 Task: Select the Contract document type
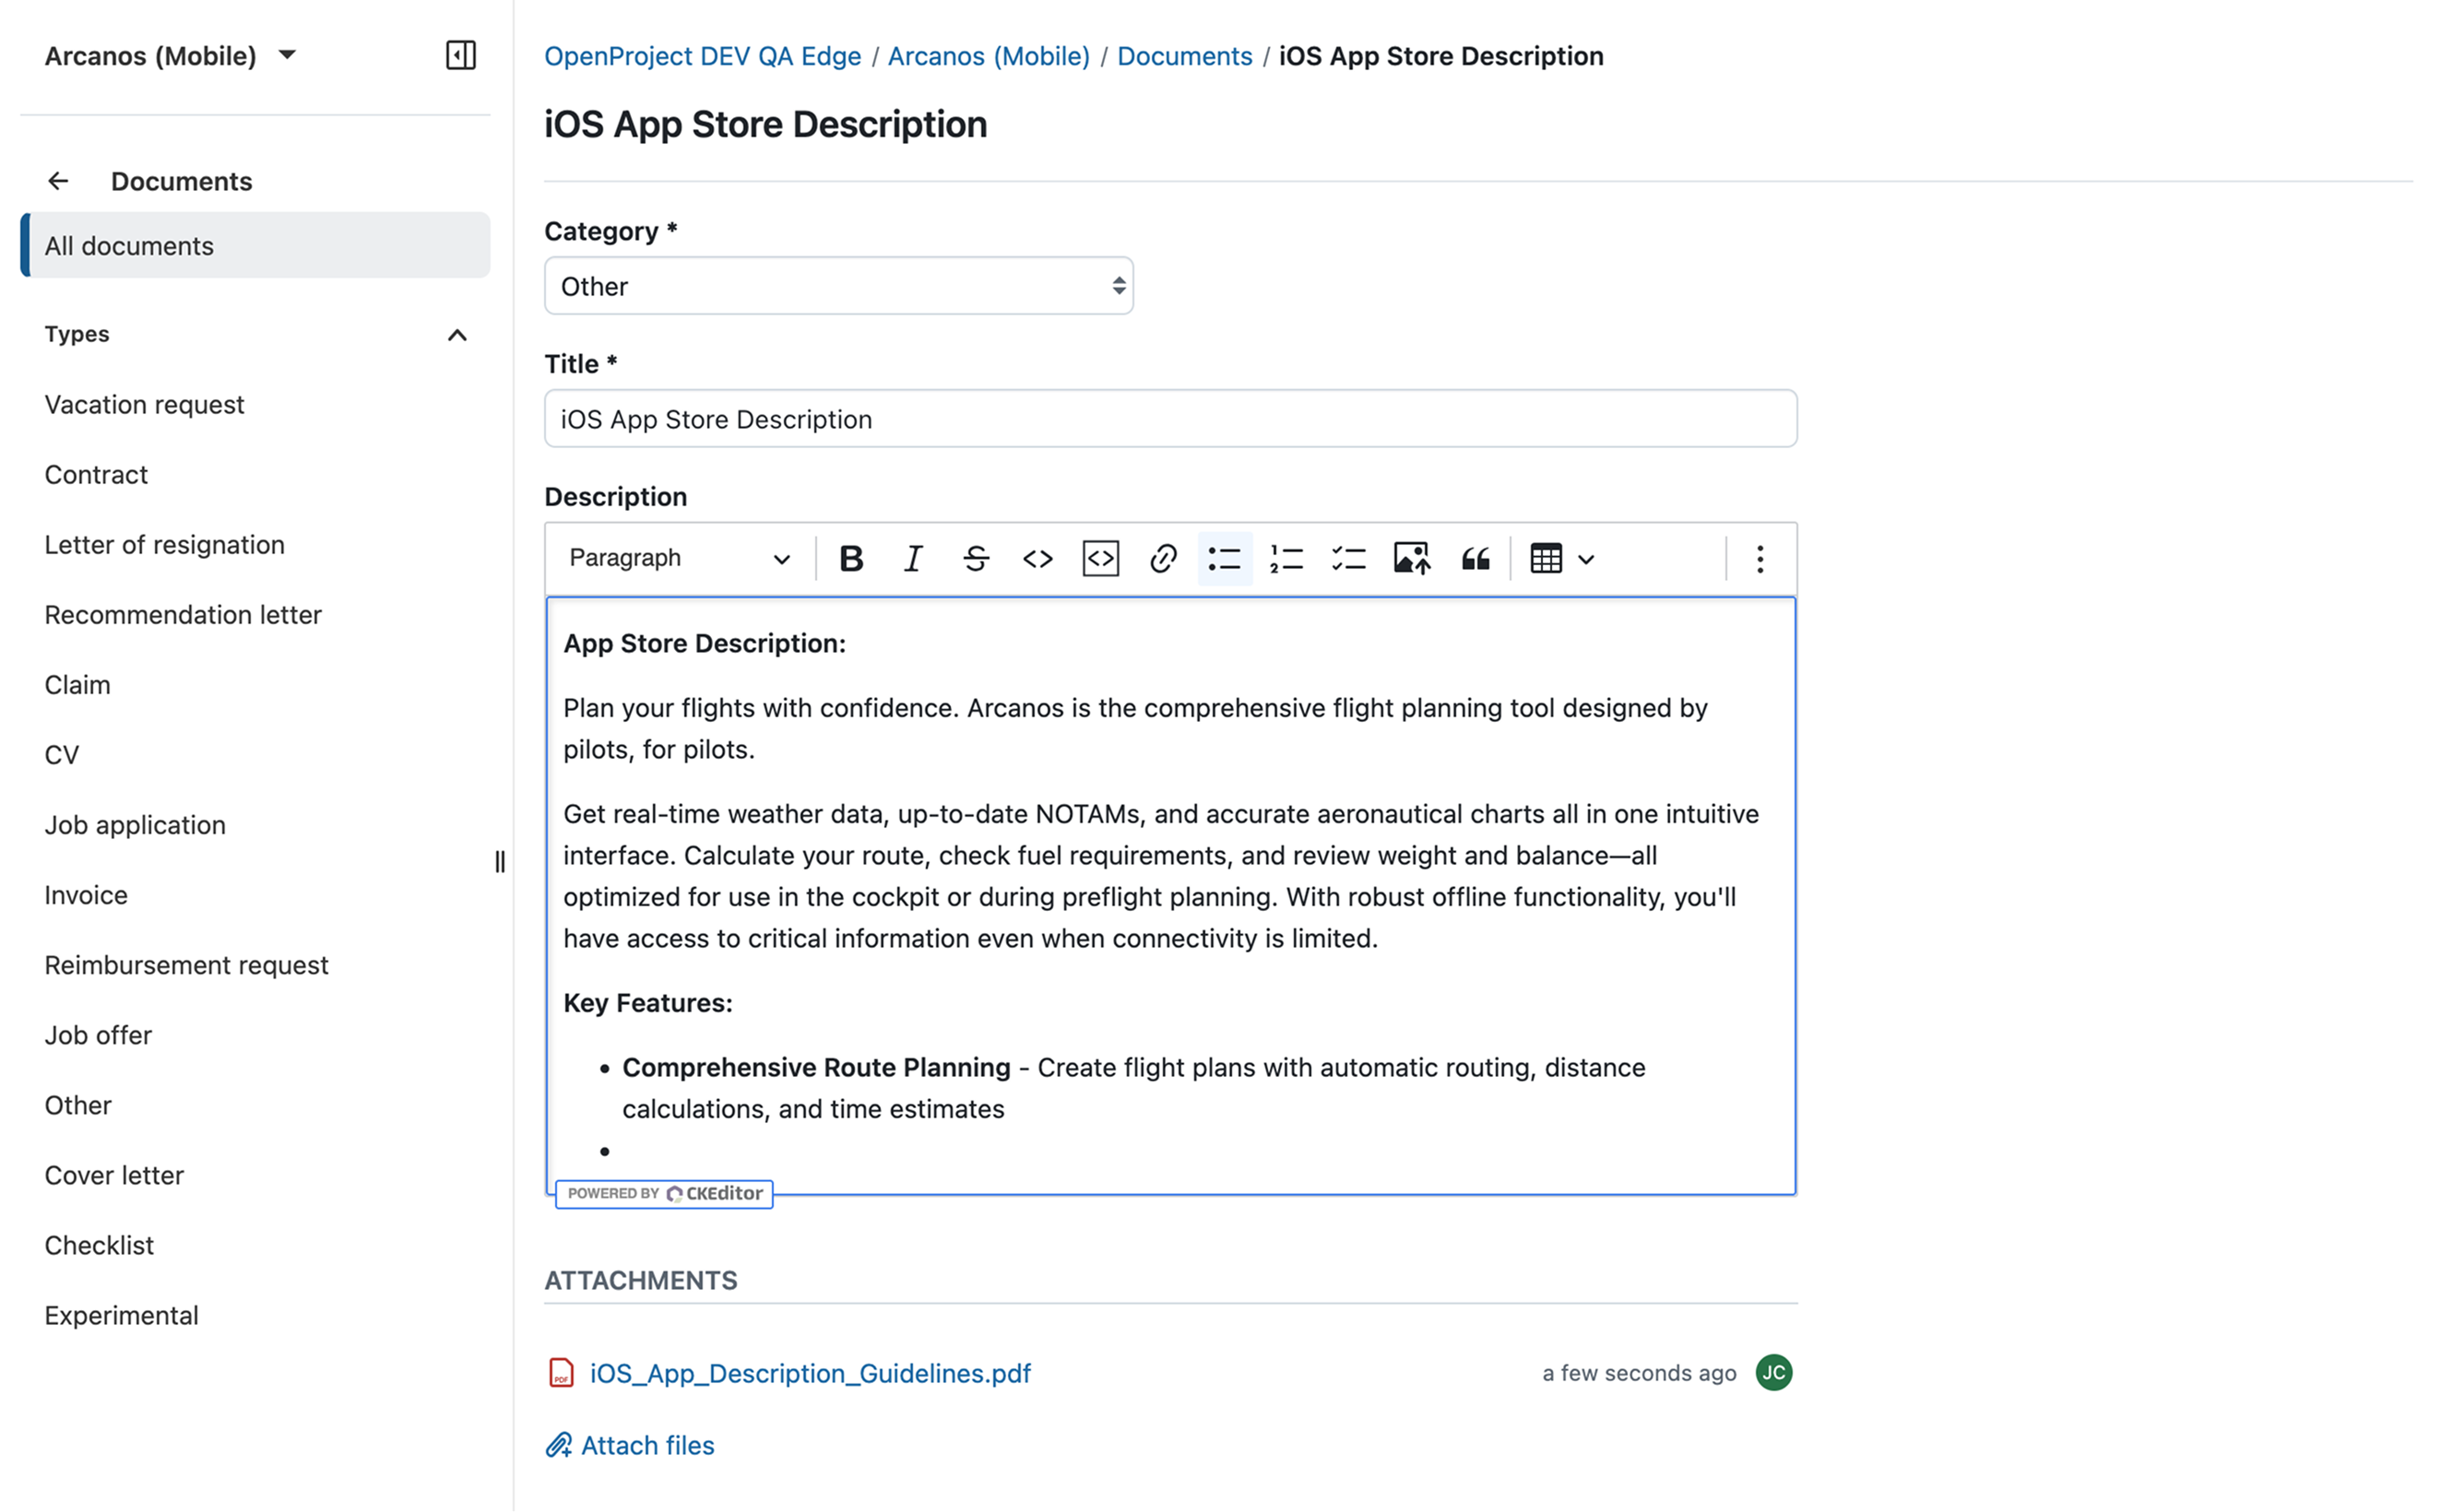pyautogui.click(x=96, y=474)
